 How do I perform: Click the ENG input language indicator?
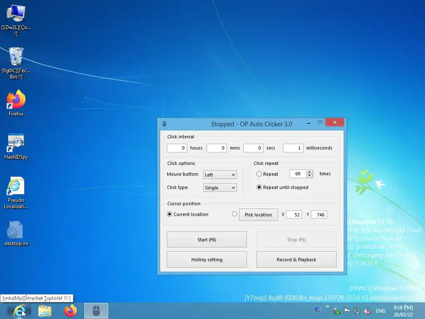(x=381, y=311)
